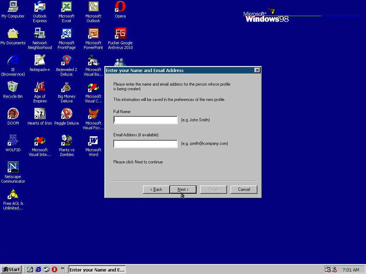The image size is (366, 274).
Task: Click the Full Name text field
Action: pyautogui.click(x=145, y=120)
